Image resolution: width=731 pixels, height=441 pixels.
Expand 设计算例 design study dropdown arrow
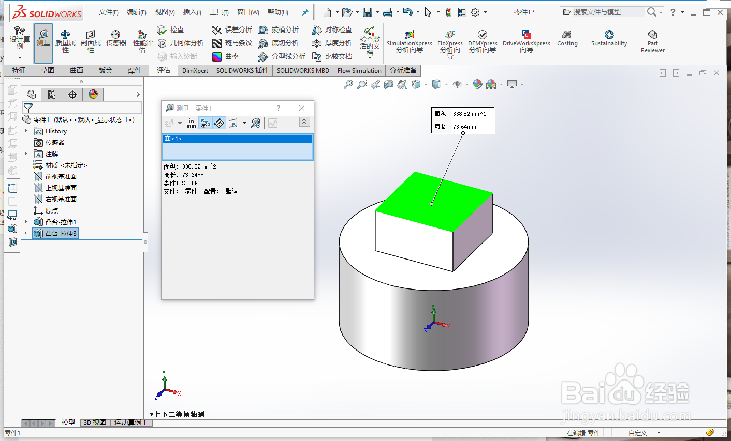[20, 58]
